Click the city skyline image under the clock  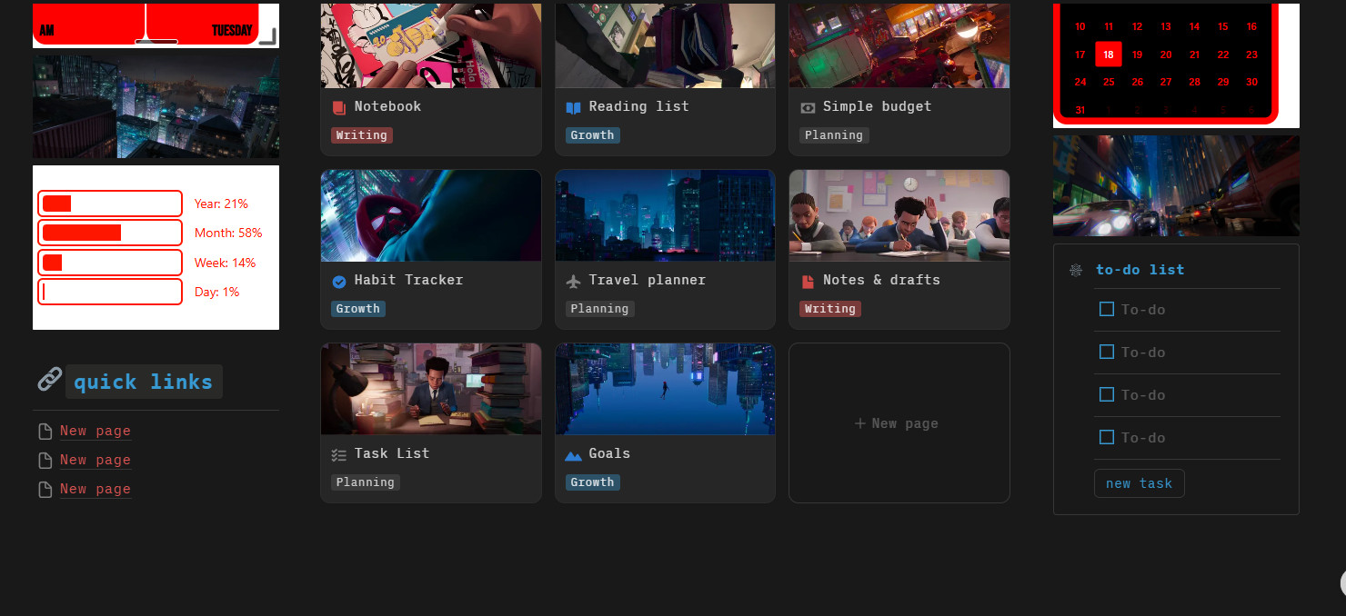156,106
